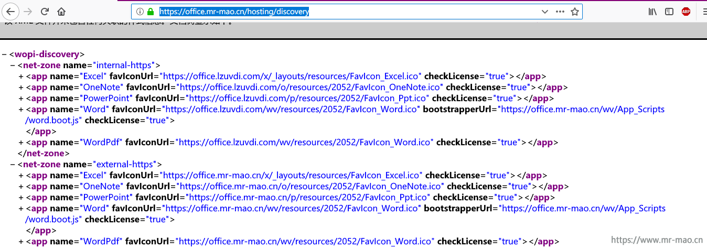Open the Library icon in toolbar
This screenshot has height=248, width=707.
(652, 12)
